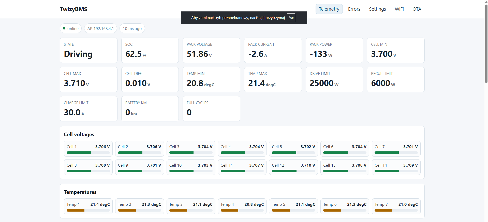Image resolution: width=488 pixels, height=222 pixels.
Task: Click the TwizyBMS title logo
Action: point(73,9)
